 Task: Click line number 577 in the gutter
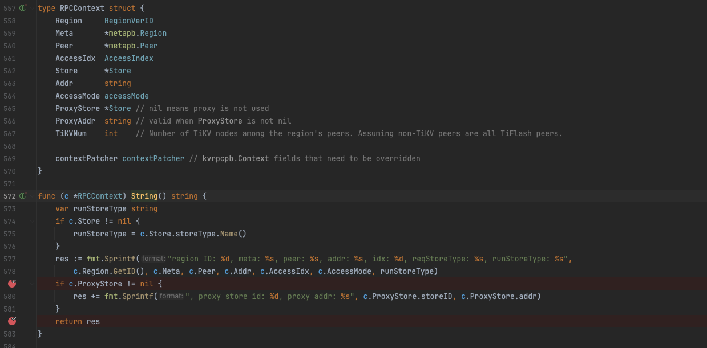(x=10, y=259)
